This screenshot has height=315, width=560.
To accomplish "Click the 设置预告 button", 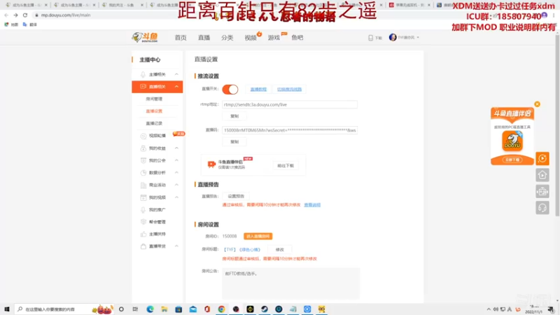I will (x=236, y=196).
